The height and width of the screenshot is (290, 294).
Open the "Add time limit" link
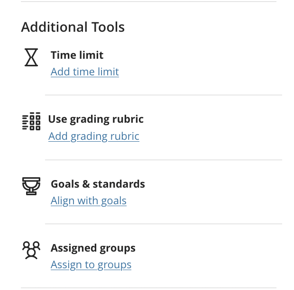pos(84,72)
